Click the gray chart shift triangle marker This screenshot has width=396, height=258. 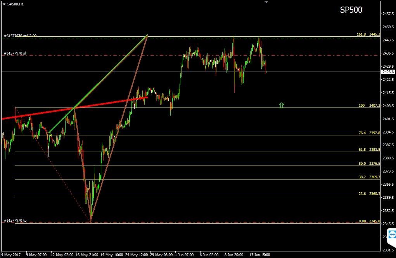(266, 2)
